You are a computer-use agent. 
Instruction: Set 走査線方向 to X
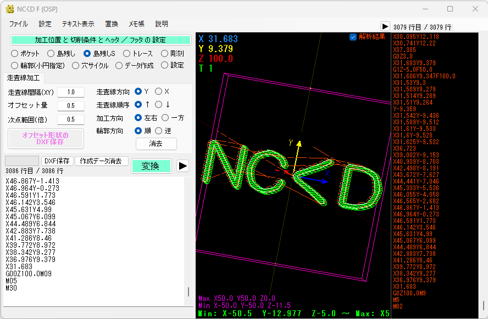coord(159,92)
